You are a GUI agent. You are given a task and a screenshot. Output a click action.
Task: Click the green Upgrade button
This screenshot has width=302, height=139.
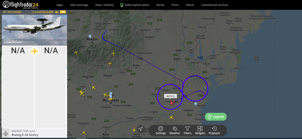pos(216,117)
